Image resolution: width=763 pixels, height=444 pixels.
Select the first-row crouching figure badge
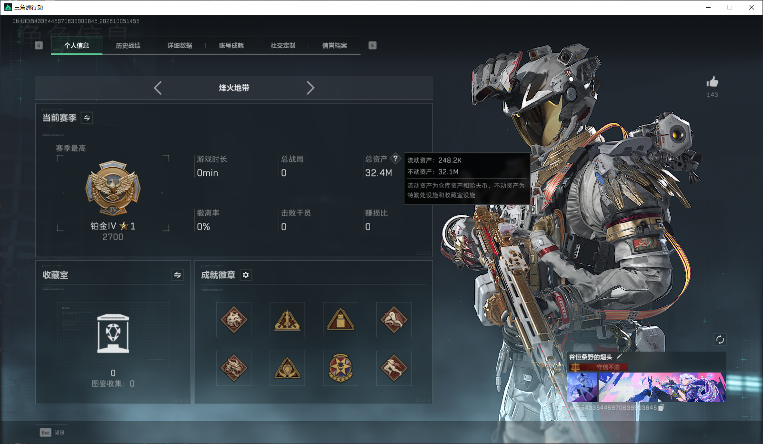394,320
